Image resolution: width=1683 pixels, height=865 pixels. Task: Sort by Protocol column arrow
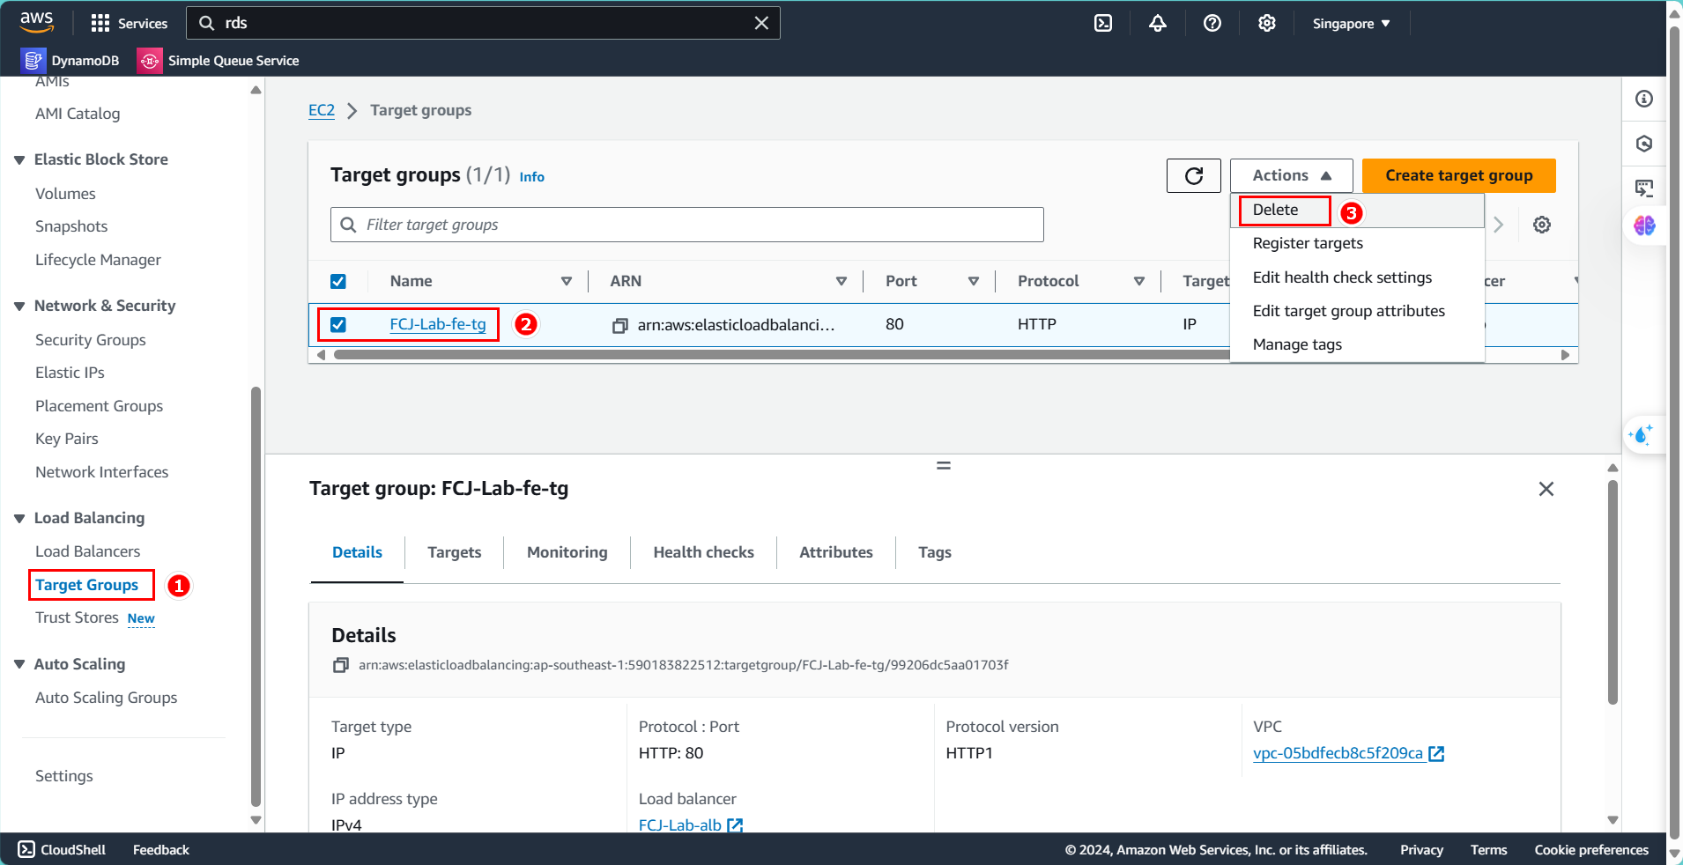[x=1139, y=282]
